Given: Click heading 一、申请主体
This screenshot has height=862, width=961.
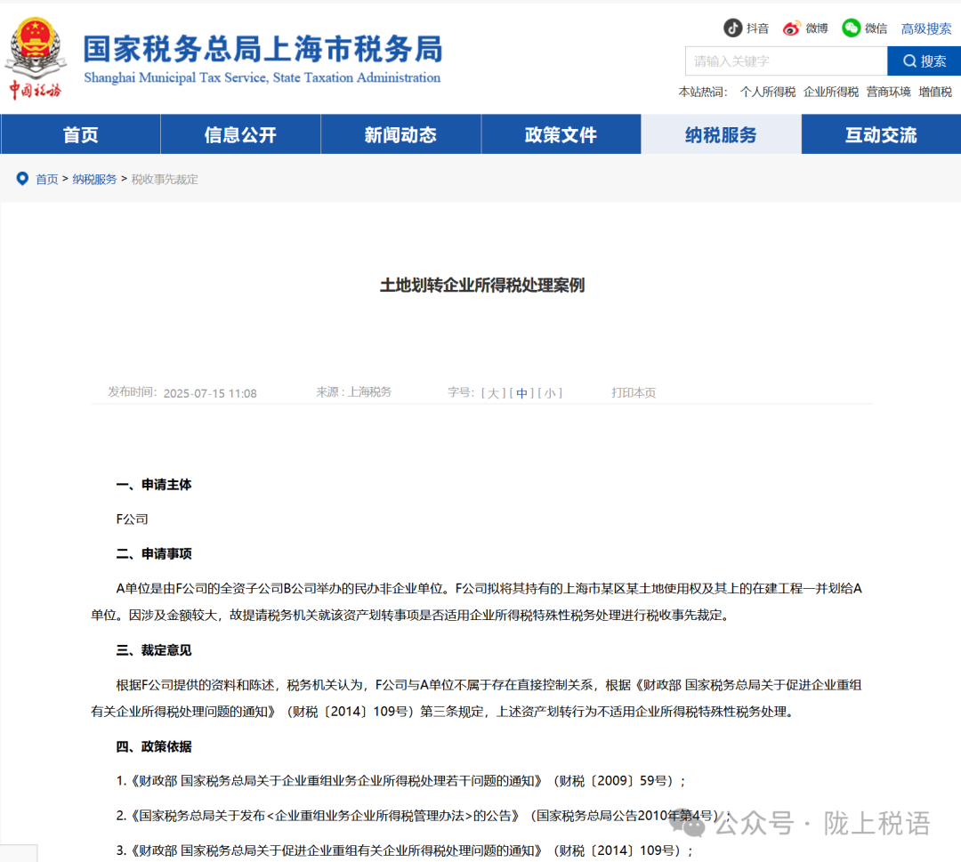Looking at the screenshot, I should pyautogui.click(x=154, y=485).
